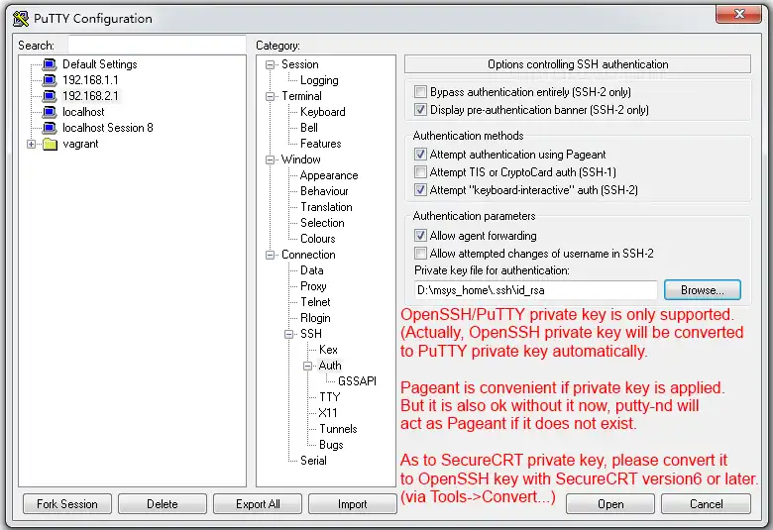Click the Cancel button
The height and width of the screenshot is (530, 773).
(706, 504)
